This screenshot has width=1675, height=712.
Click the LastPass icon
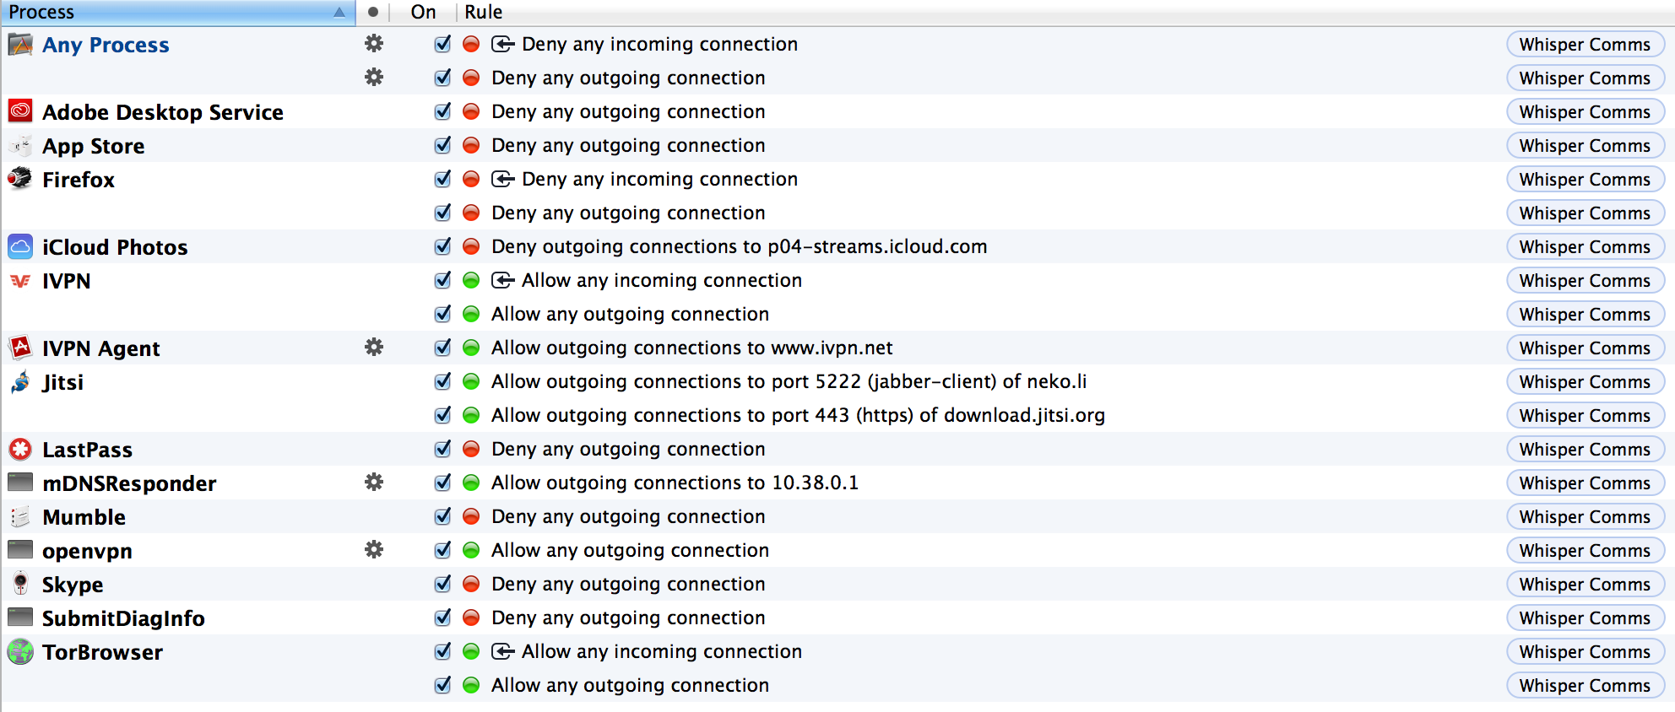[x=20, y=449]
